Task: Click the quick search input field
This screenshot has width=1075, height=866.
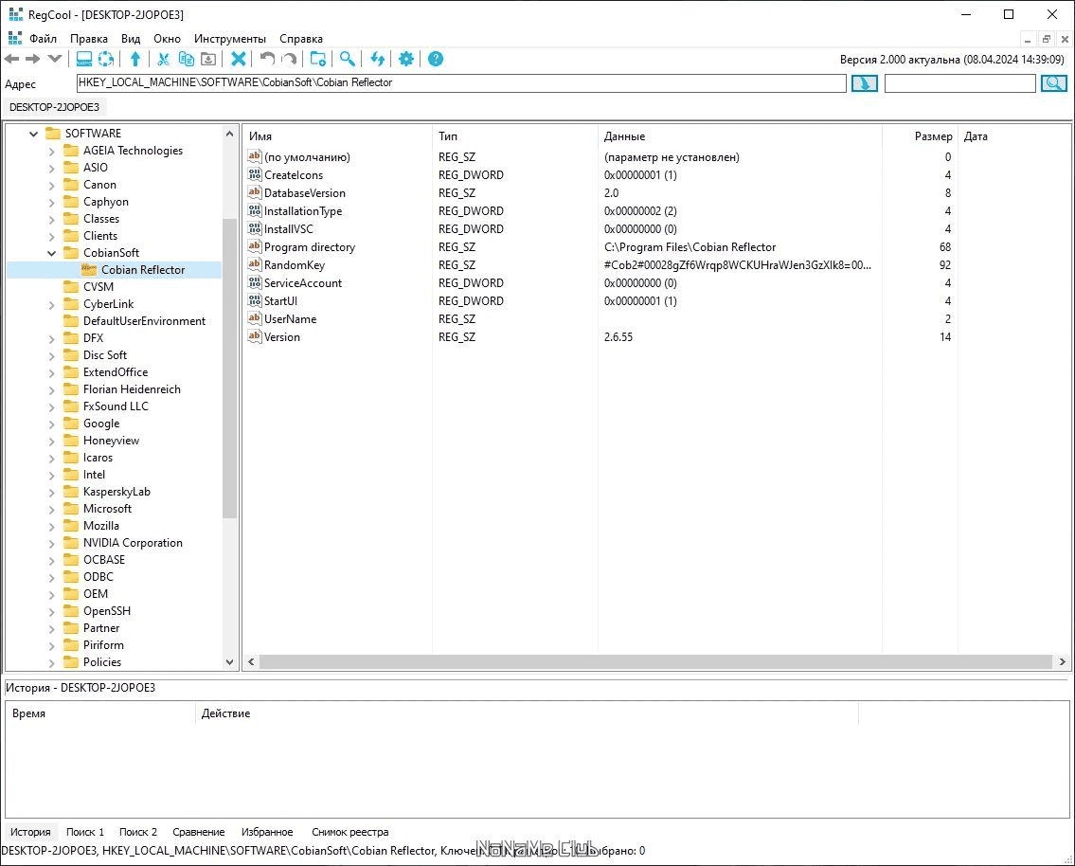Action: [x=959, y=83]
